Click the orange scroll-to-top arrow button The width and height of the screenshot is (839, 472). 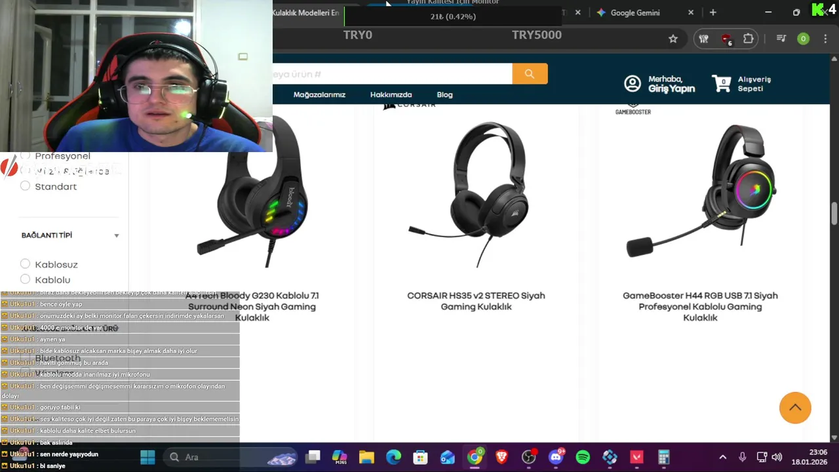point(795,408)
